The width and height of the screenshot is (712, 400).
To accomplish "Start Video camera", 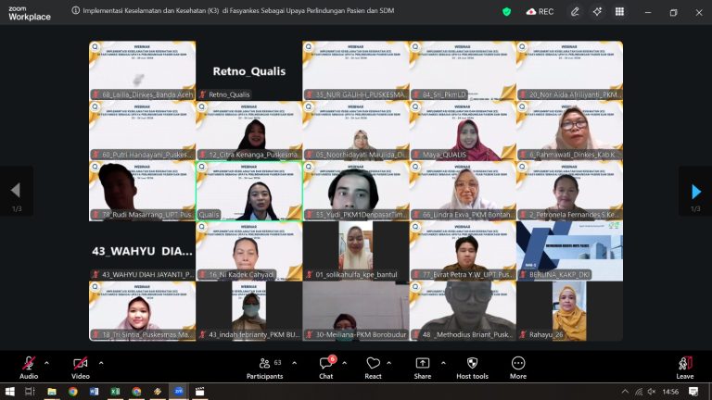I will (x=81, y=368).
